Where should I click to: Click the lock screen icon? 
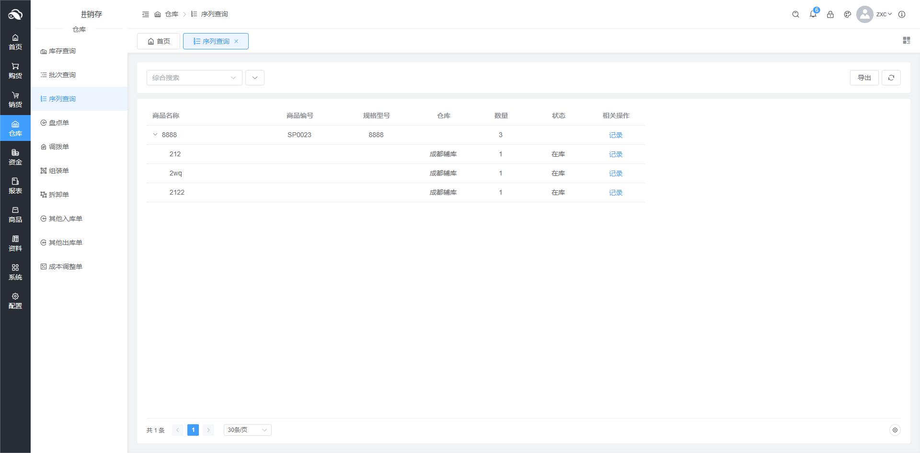click(x=830, y=14)
